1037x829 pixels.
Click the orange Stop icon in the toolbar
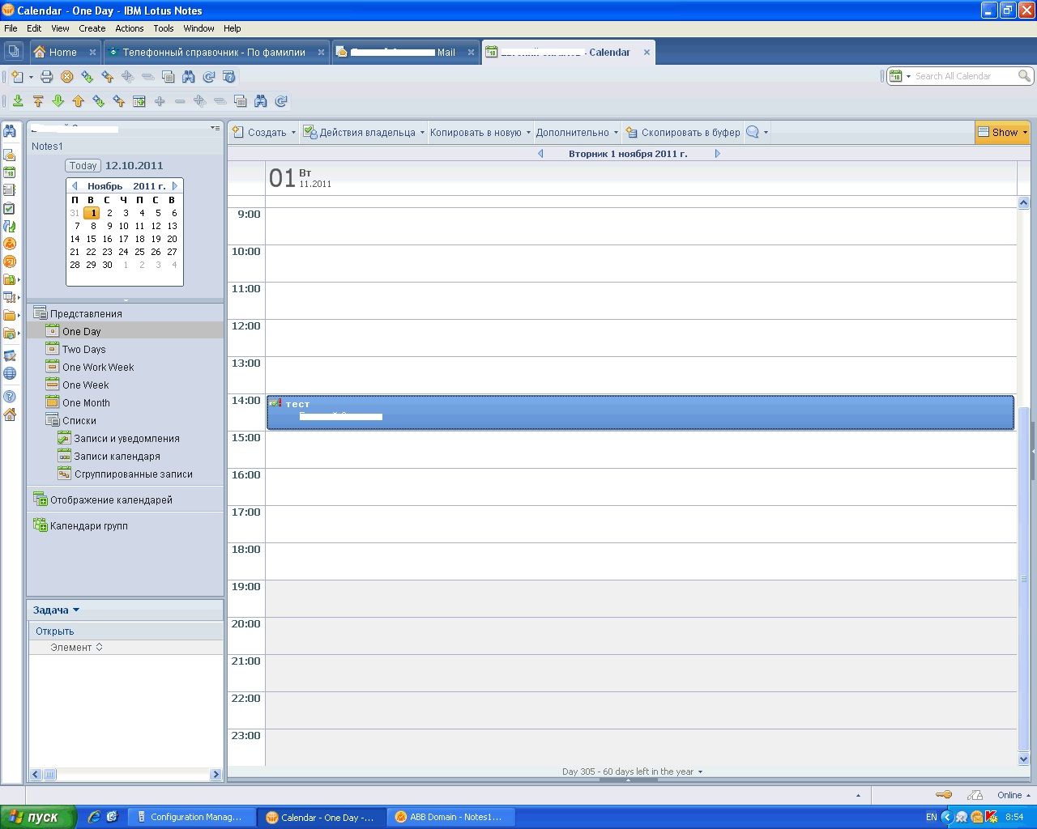click(67, 77)
